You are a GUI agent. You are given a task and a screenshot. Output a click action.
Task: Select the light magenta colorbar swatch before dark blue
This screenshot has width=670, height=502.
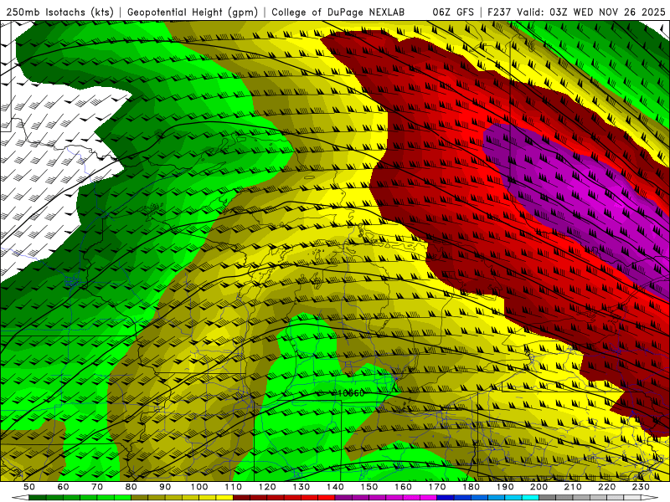[428, 497]
